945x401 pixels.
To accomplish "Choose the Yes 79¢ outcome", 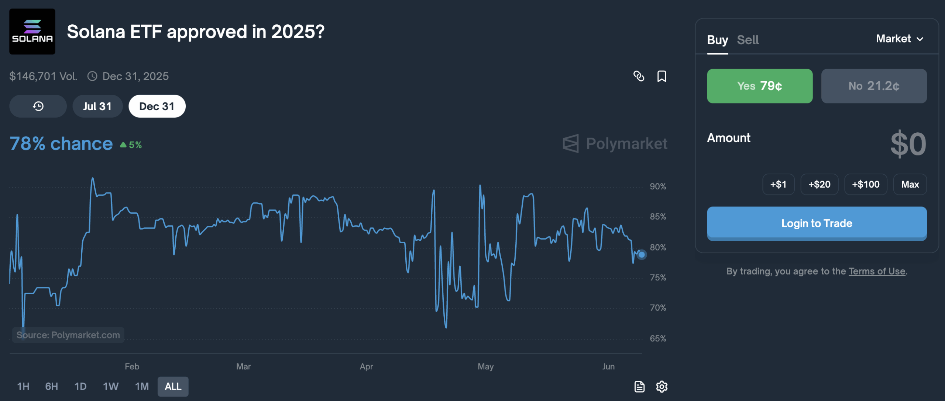I will tap(760, 86).
